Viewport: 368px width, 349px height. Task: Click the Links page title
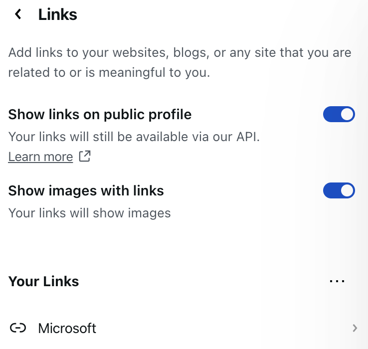click(x=58, y=14)
